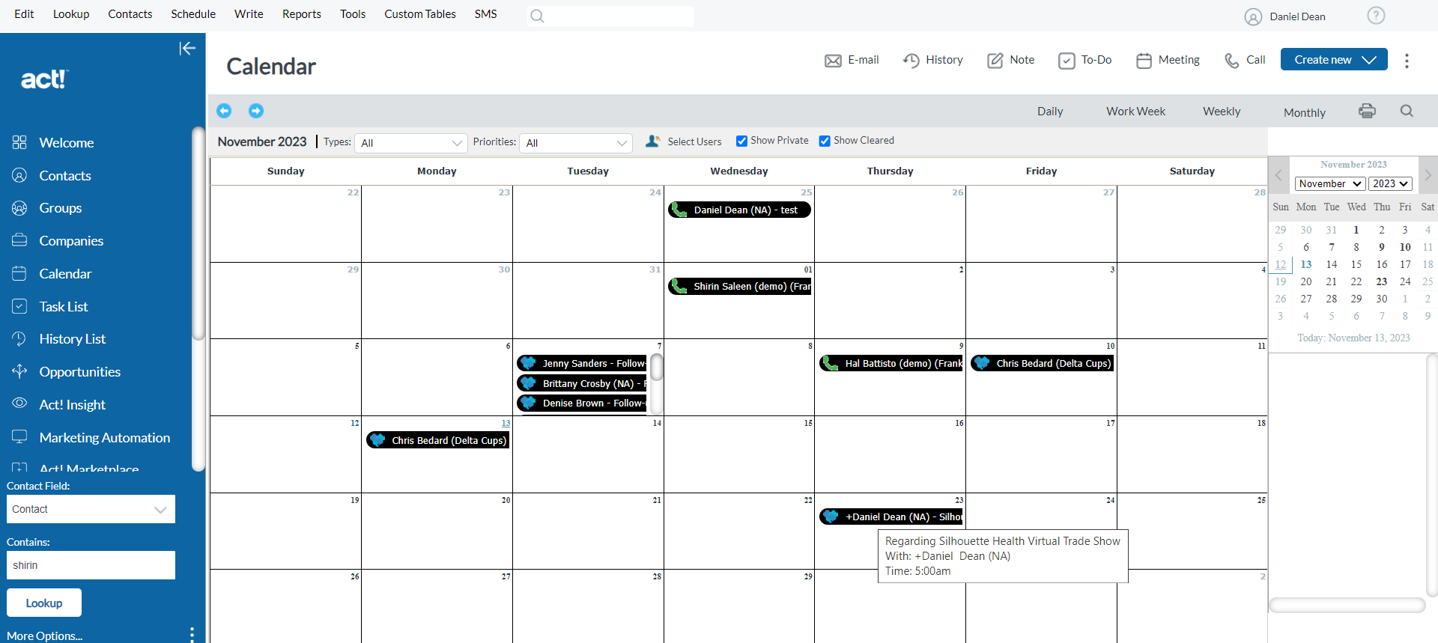Click the Contains text field
The width and height of the screenshot is (1438, 643).
pyautogui.click(x=91, y=565)
